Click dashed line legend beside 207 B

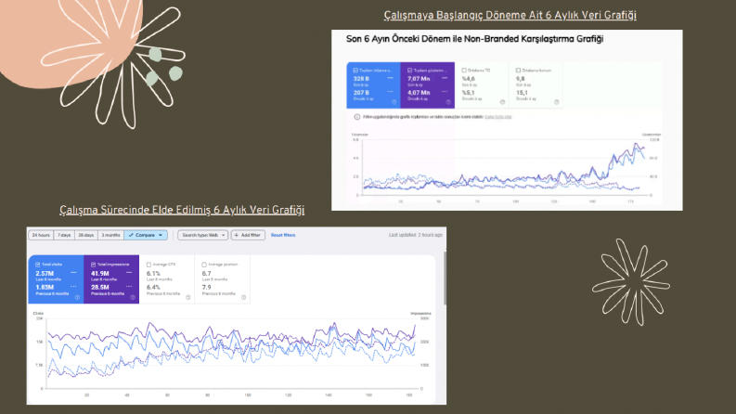pyautogui.click(x=390, y=92)
